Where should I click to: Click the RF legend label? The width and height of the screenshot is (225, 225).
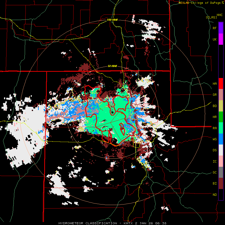[x=214, y=28]
